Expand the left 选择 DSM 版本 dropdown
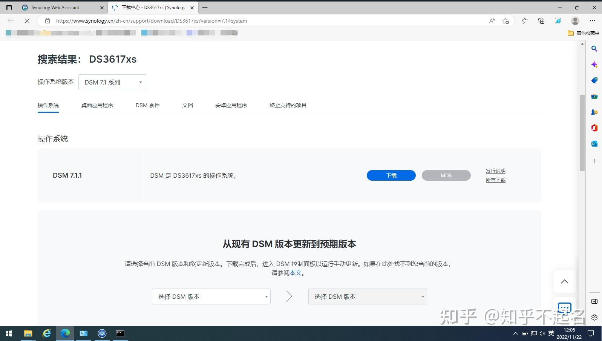Viewport: 602px width, 341px height. 211,296
